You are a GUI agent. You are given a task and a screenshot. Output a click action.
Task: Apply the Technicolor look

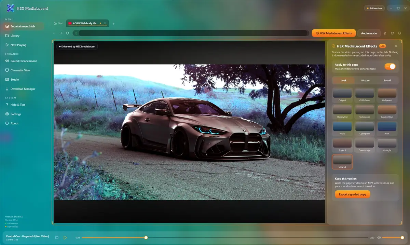(x=365, y=111)
